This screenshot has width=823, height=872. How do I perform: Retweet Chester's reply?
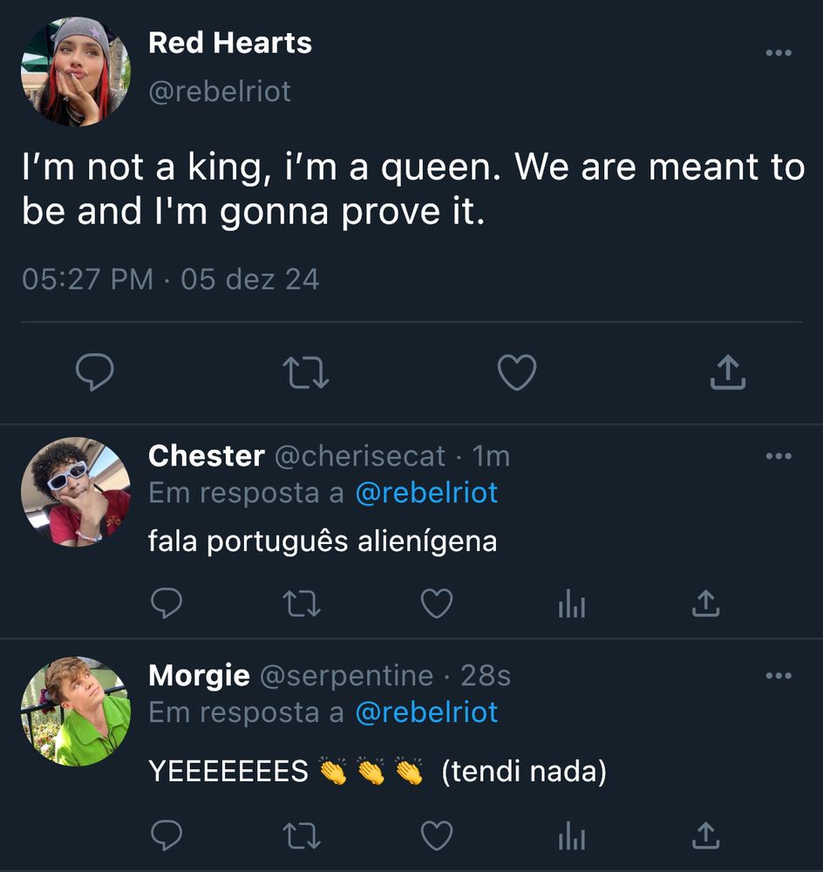pos(302,603)
